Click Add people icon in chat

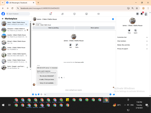pos(70,45)
